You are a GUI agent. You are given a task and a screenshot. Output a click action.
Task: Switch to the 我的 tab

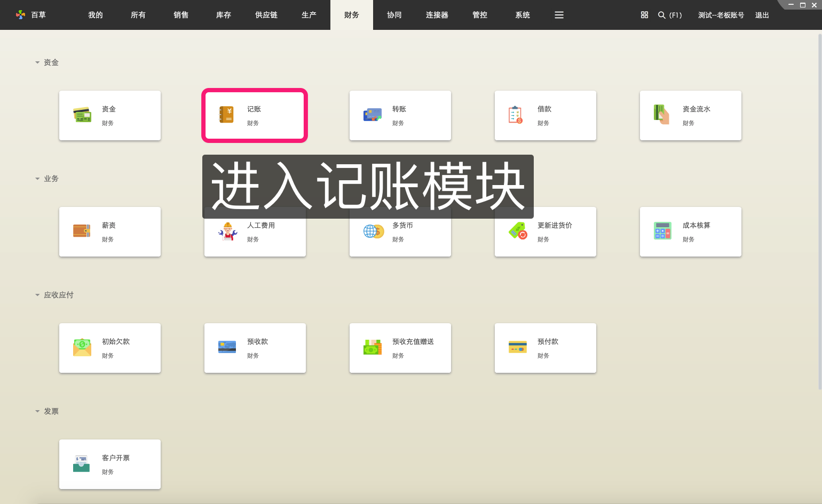coord(96,15)
